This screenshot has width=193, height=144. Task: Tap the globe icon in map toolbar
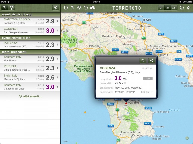point(79,8)
